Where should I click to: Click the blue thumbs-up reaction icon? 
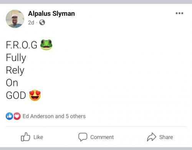[x=9, y=116]
